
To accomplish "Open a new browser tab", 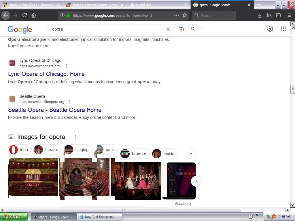I will [x=259, y=5].
